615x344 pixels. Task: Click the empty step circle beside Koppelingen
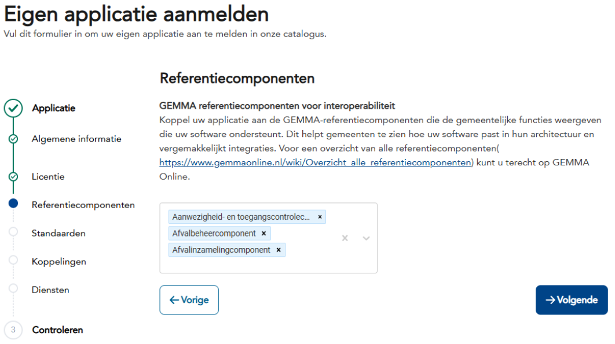pos(13,260)
